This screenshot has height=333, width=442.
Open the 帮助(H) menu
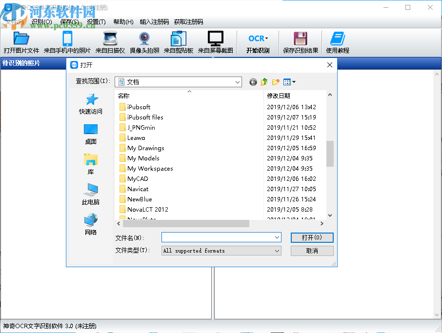point(123,21)
